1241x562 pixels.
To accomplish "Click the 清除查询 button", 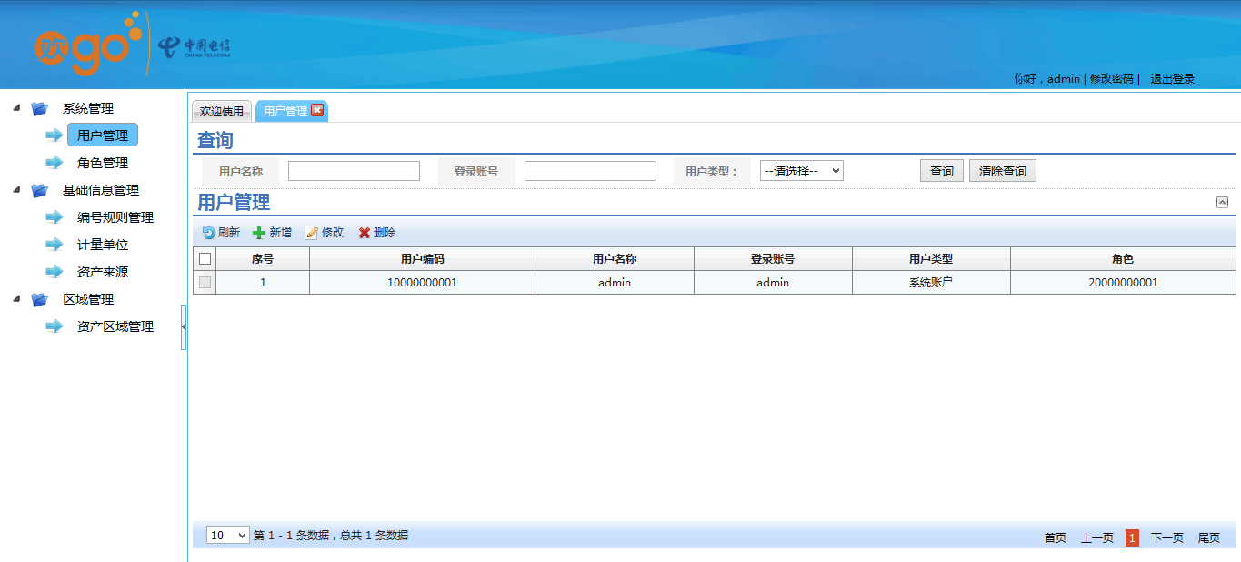I will 1003,171.
